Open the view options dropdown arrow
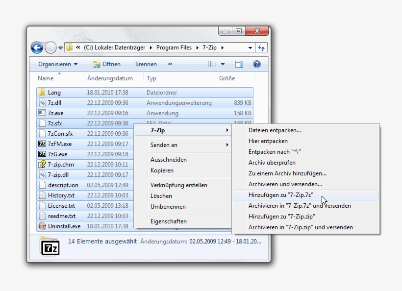 223,64
